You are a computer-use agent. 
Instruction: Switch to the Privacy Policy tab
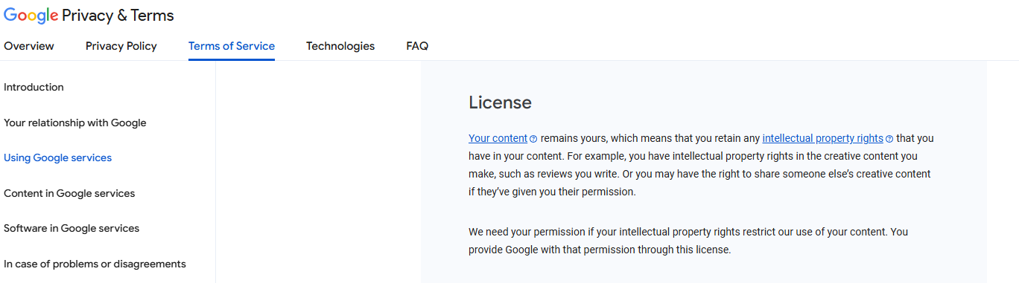(121, 46)
